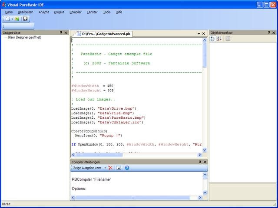Open the dropdown arrow next to New file
Viewport: 278px width, 208px height.
pos(12,19)
